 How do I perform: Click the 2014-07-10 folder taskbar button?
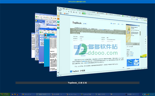click(x=28, y=94)
